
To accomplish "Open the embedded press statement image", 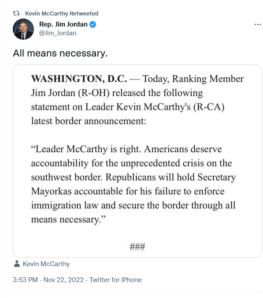I will tap(137, 161).
